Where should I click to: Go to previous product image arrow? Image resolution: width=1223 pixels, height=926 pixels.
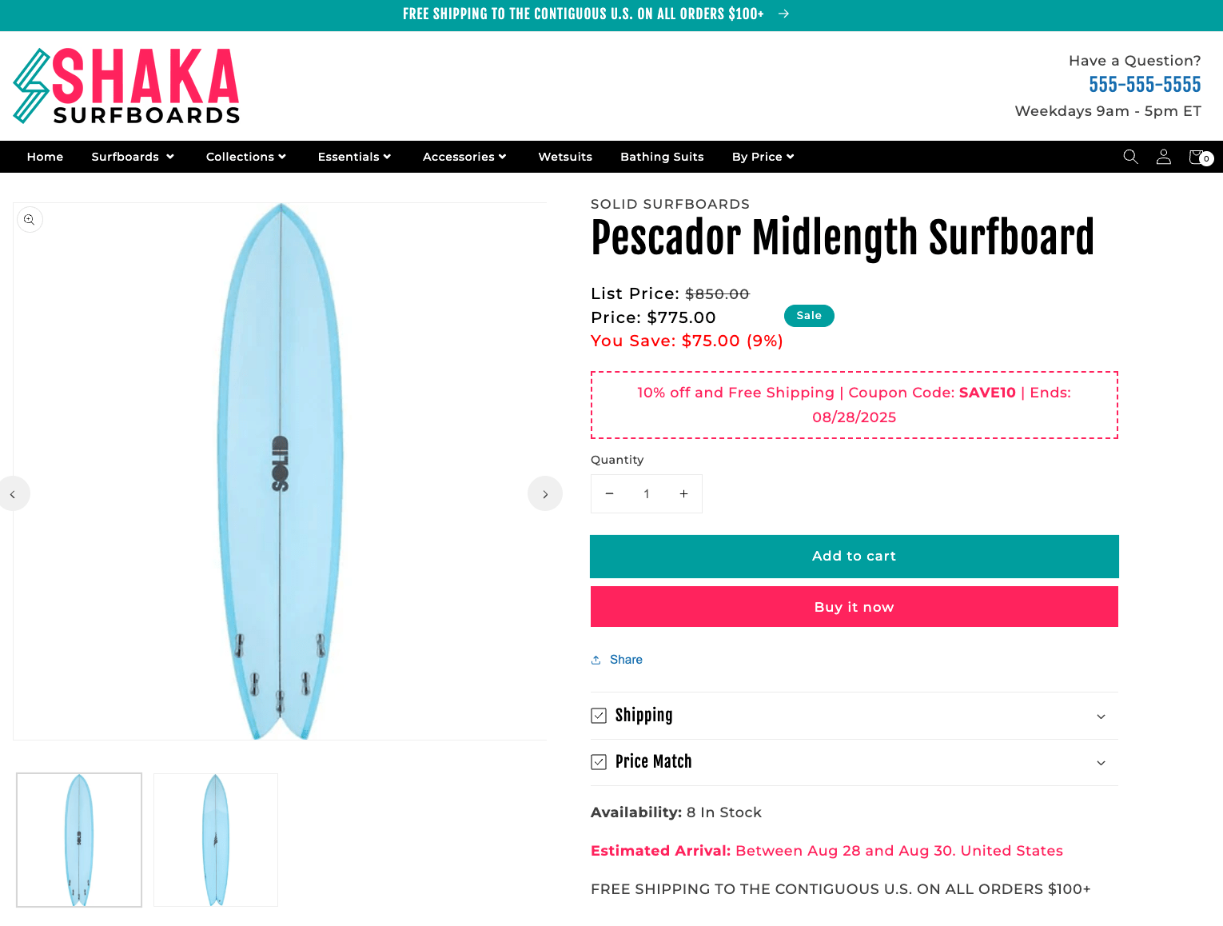pos(13,494)
